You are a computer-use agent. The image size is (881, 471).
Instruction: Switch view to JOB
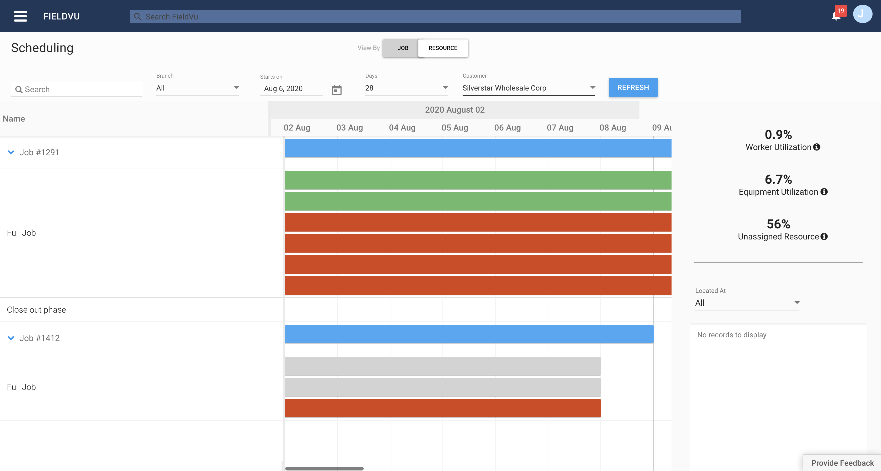coord(403,48)
